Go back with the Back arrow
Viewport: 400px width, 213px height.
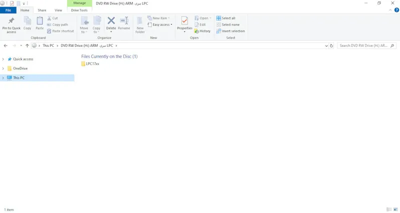[x=5, y=46]
